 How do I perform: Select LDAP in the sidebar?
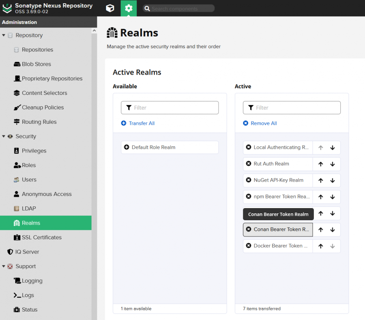point(29,208)
